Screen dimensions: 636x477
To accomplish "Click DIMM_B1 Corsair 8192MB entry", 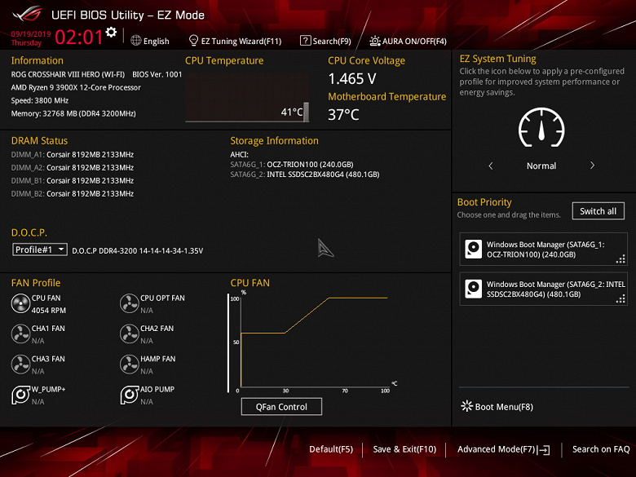I will pyautogui.click(x=73, y=180).
